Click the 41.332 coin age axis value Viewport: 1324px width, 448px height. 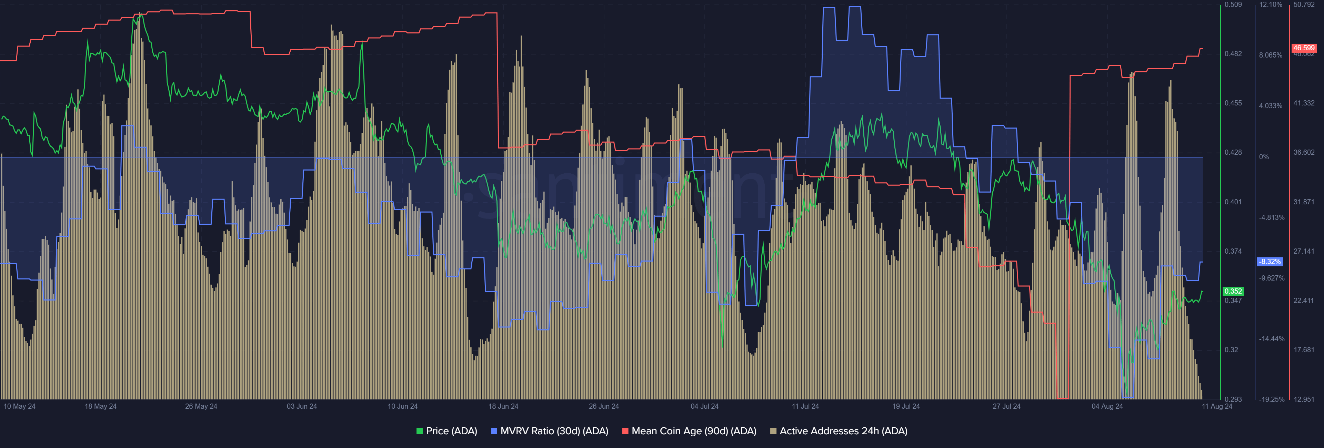coord(1304,103)
